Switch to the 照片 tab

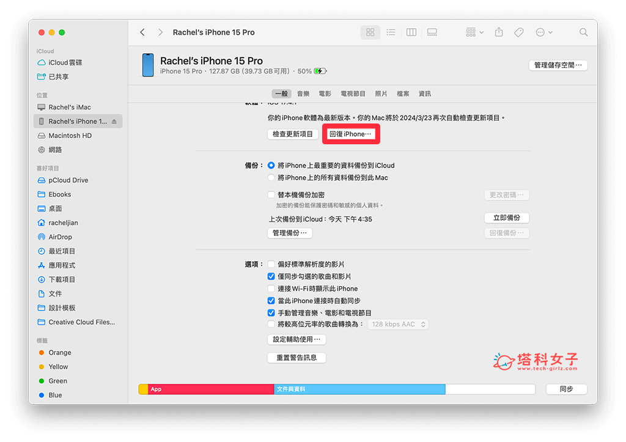[x=381, y=94]
